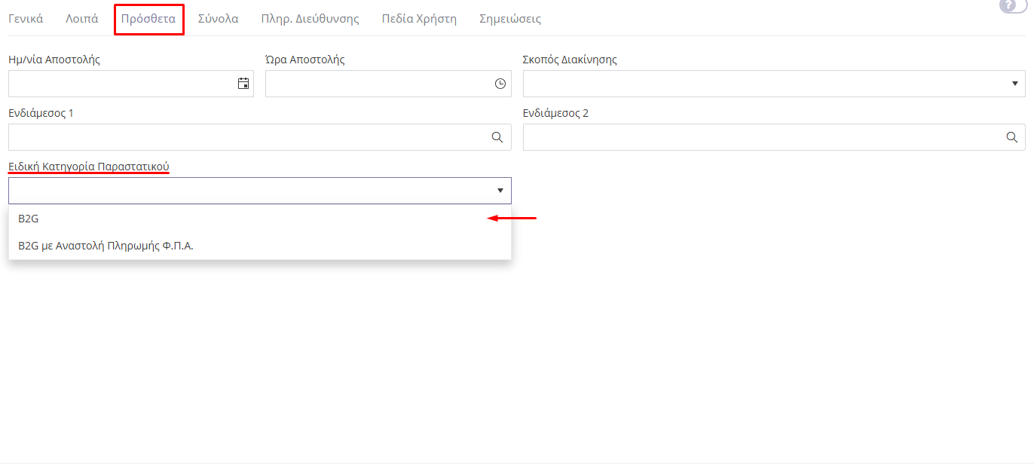Viewport: 1034px width, 465px height.
Task: Open the Σημειώσεις tab
Action: [510, 19]
